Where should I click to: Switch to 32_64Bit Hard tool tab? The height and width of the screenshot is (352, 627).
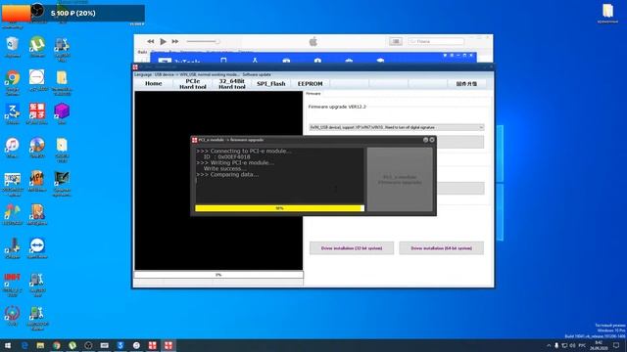click(232, 84)
